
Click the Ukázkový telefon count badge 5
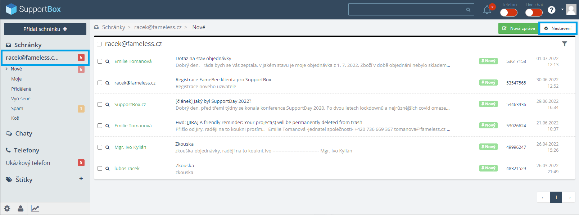[81, 163]
